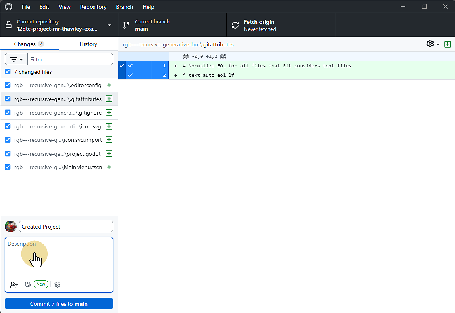
Task: Uncheck the .editorconfig file checkbox
Action: [8, 85]
